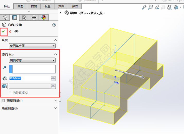Switch to the 钣金 tab
This screenshot has height=134, width=184.
pyautogui.click(x=48, y=6)
